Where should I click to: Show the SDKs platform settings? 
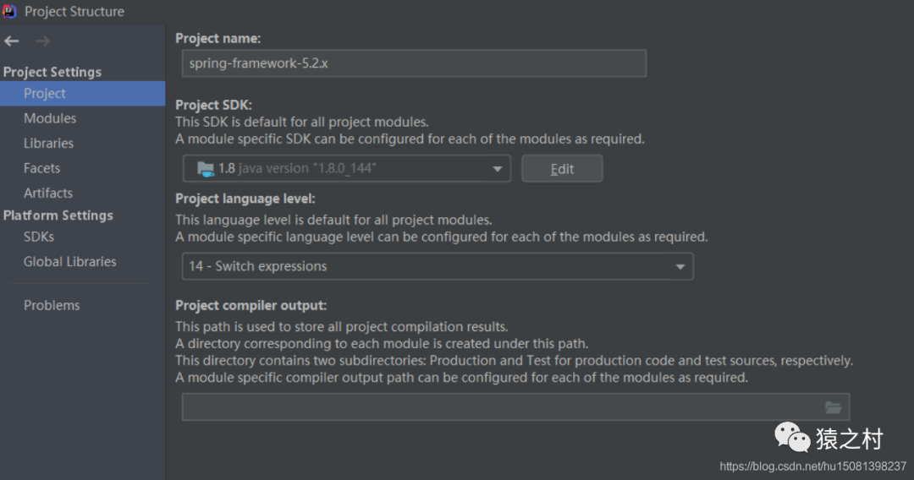[39, 237]
